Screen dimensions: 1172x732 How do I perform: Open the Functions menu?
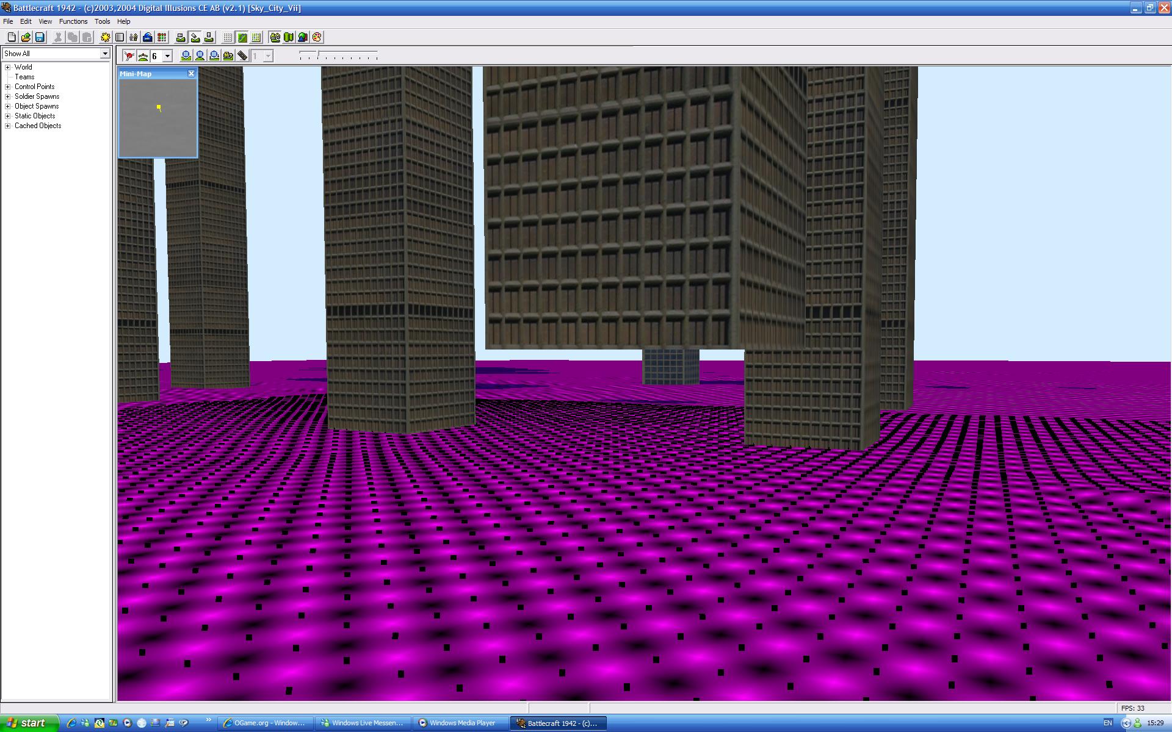click(73, 21)
